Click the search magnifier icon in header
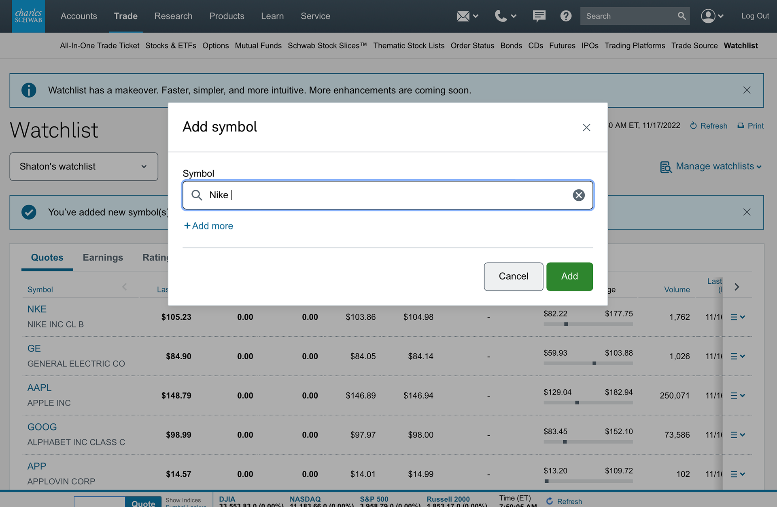Screen dimensions: 777x507 pos(682,16)
